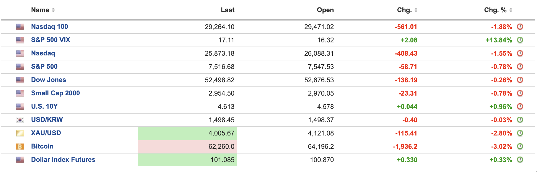This screenshot has width=540, height=174.
Task: Sort by Chg. column sort arrows
Action: (416, 10)
